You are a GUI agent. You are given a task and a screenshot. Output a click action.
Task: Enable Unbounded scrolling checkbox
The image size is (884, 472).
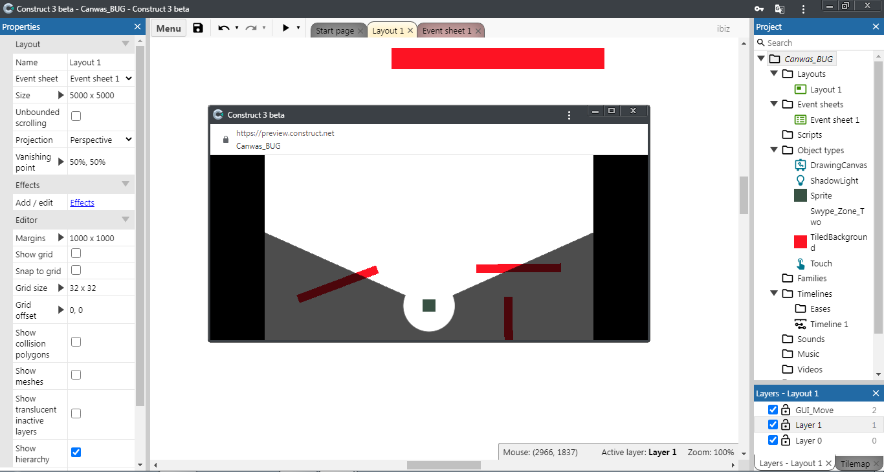[76, 116]
